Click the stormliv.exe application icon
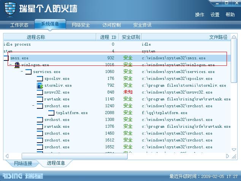 pyautogui.click(x=40, y=86)
